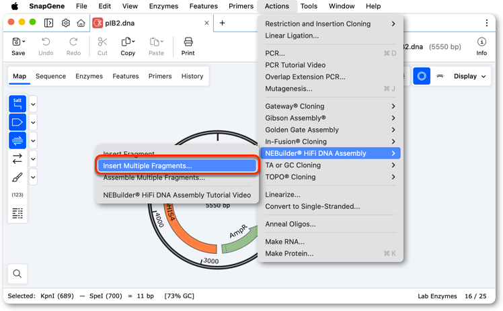
Task: Toggle the show translations arrows button
Action: pos(17,159)
